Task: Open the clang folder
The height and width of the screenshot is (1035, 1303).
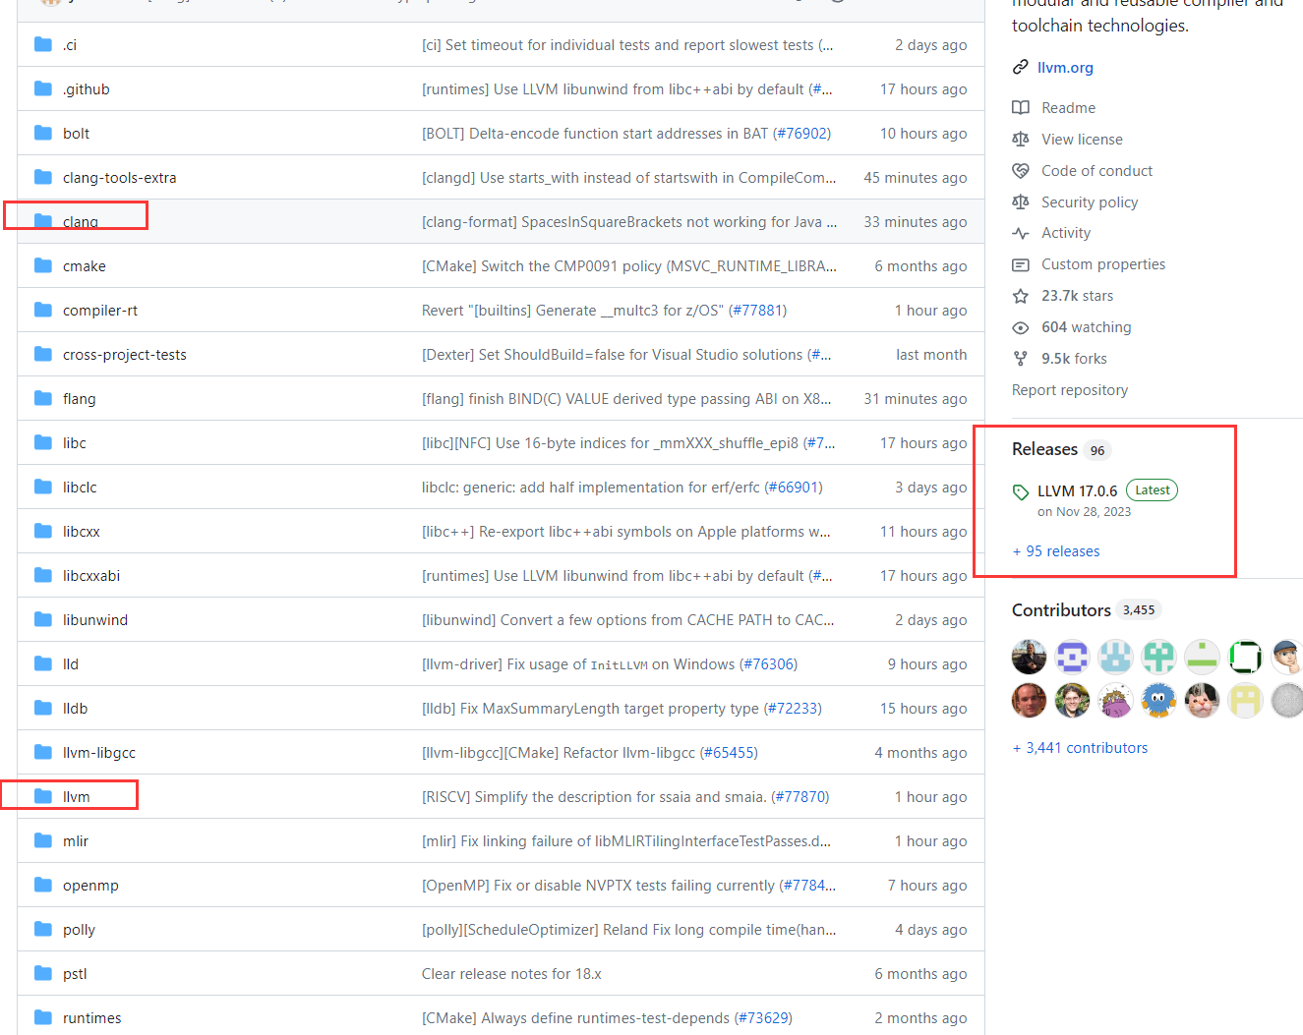Action: 81,221
